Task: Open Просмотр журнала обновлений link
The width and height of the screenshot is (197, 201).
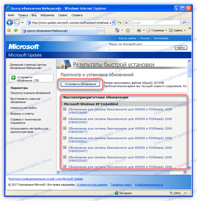Action: pyautogui.click(x=30, y=93)
